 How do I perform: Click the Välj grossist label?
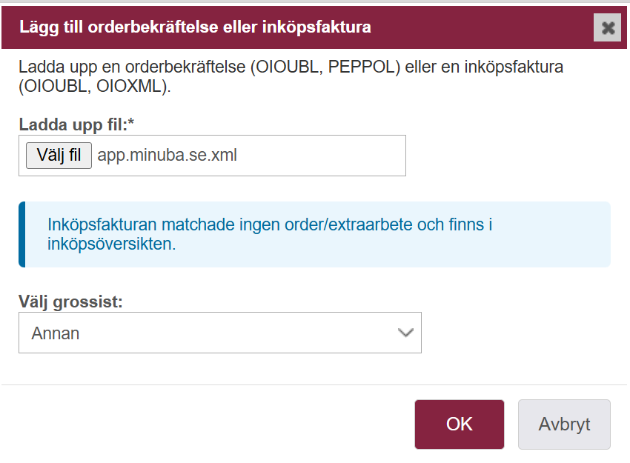pyautogui.click(x=70, y=302)
